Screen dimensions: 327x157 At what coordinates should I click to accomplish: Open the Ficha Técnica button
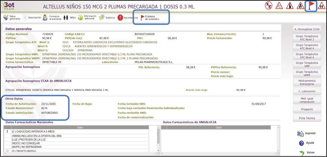pyautogui.click(x=307, y=118)
